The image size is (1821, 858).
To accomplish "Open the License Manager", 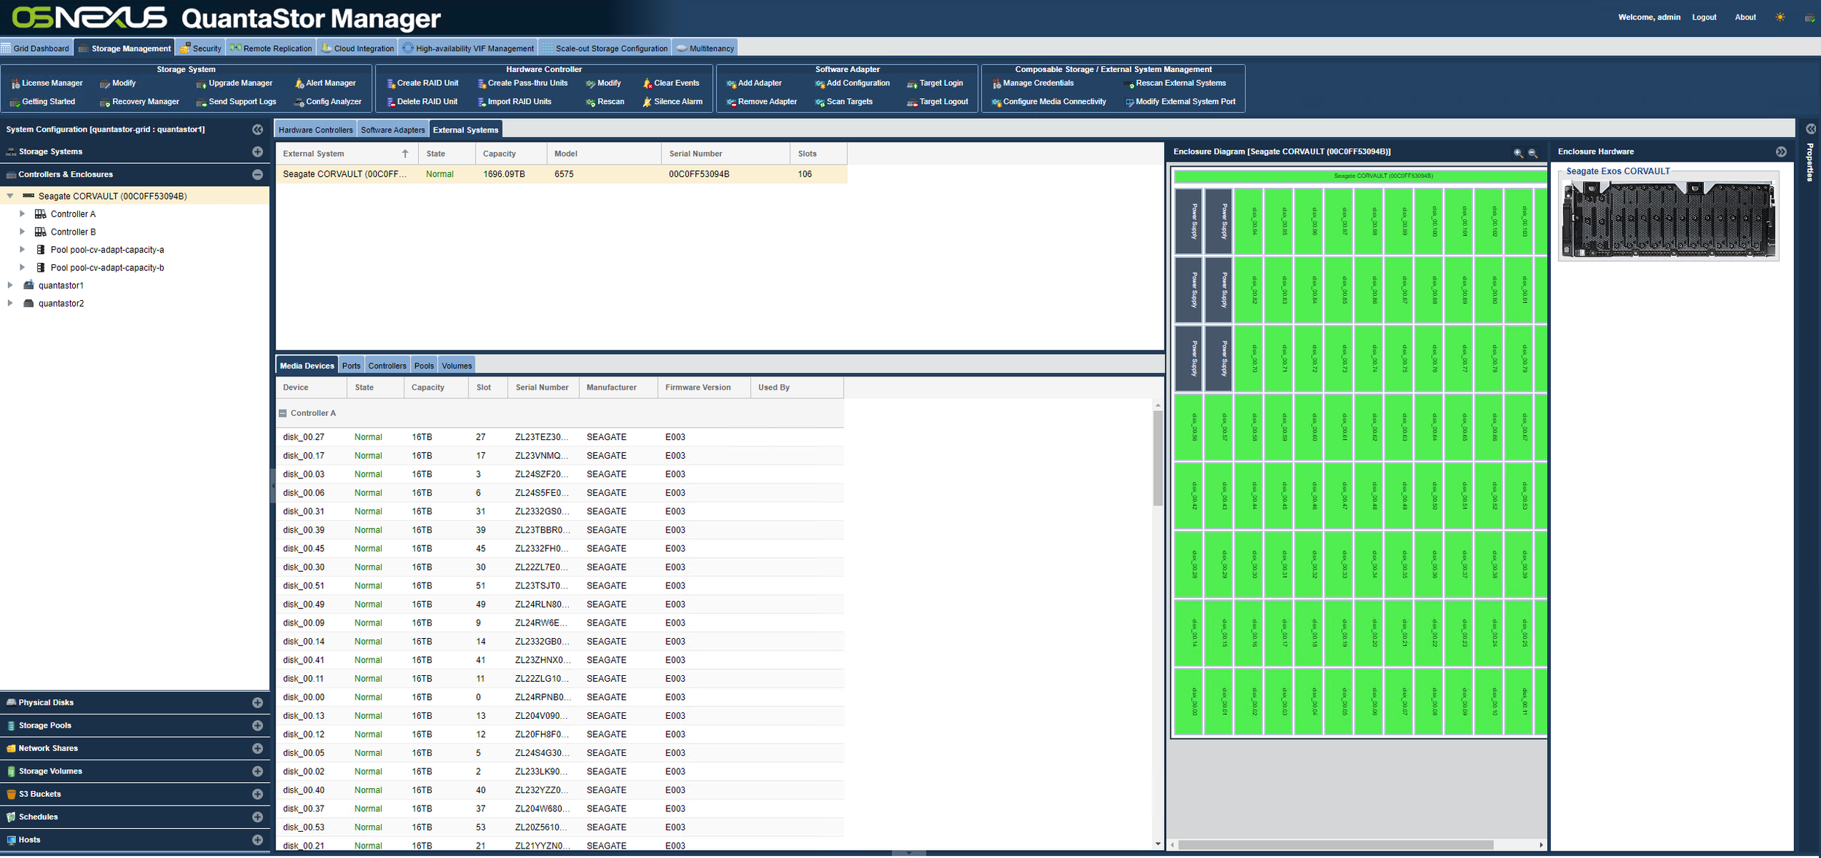I will click(52, 84).
